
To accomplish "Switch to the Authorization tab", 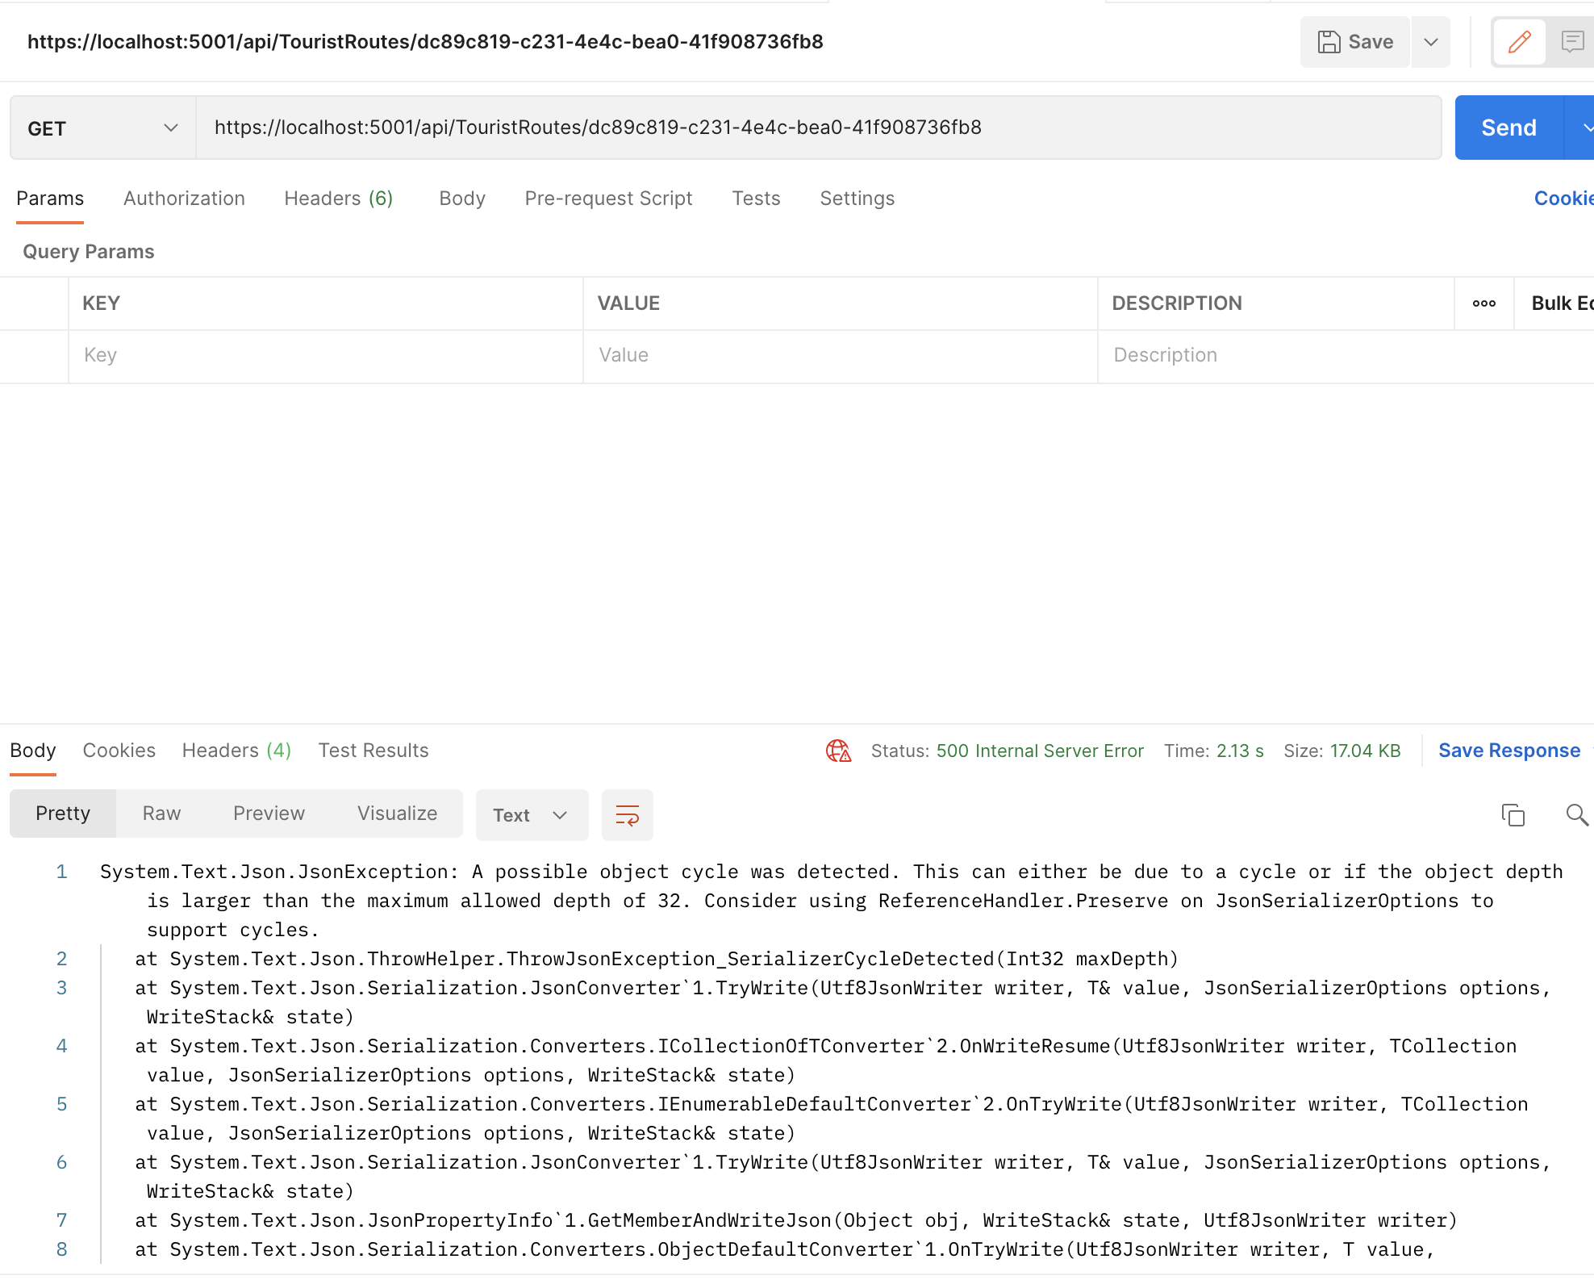I will tap(184, 199).
